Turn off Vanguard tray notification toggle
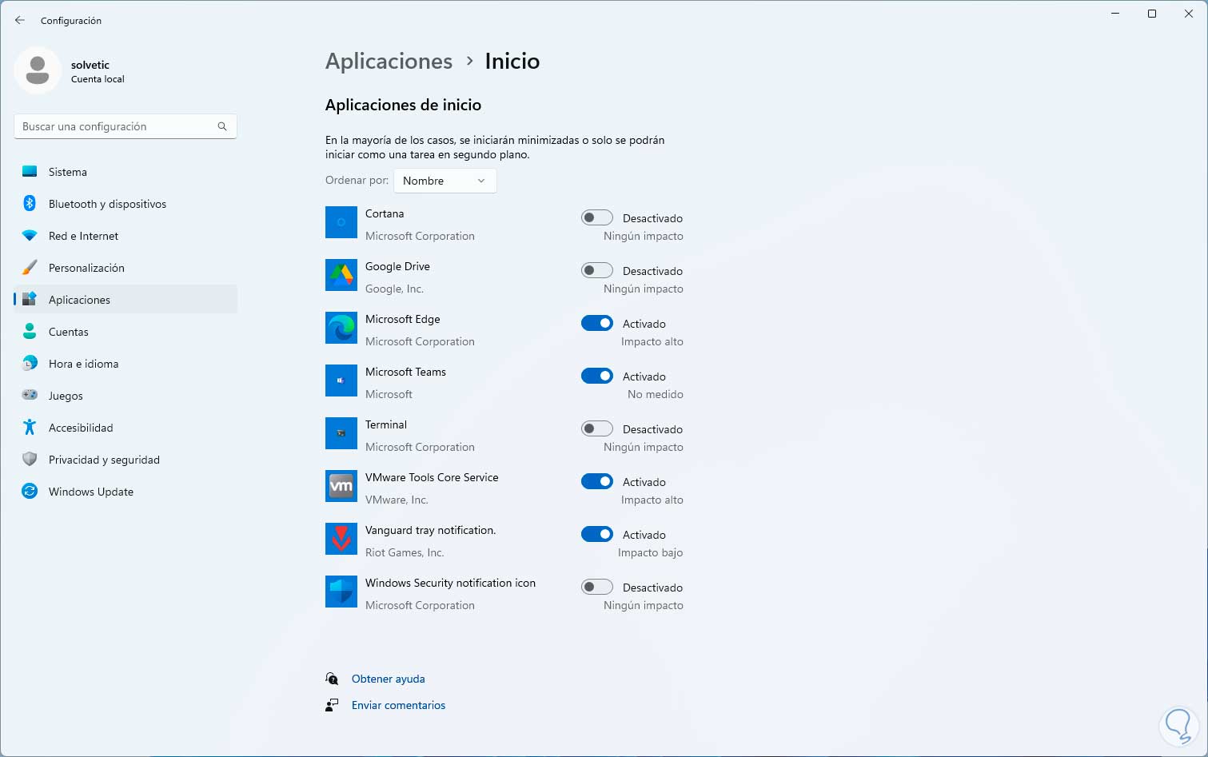1208x757 pixels. coord(597,534)
